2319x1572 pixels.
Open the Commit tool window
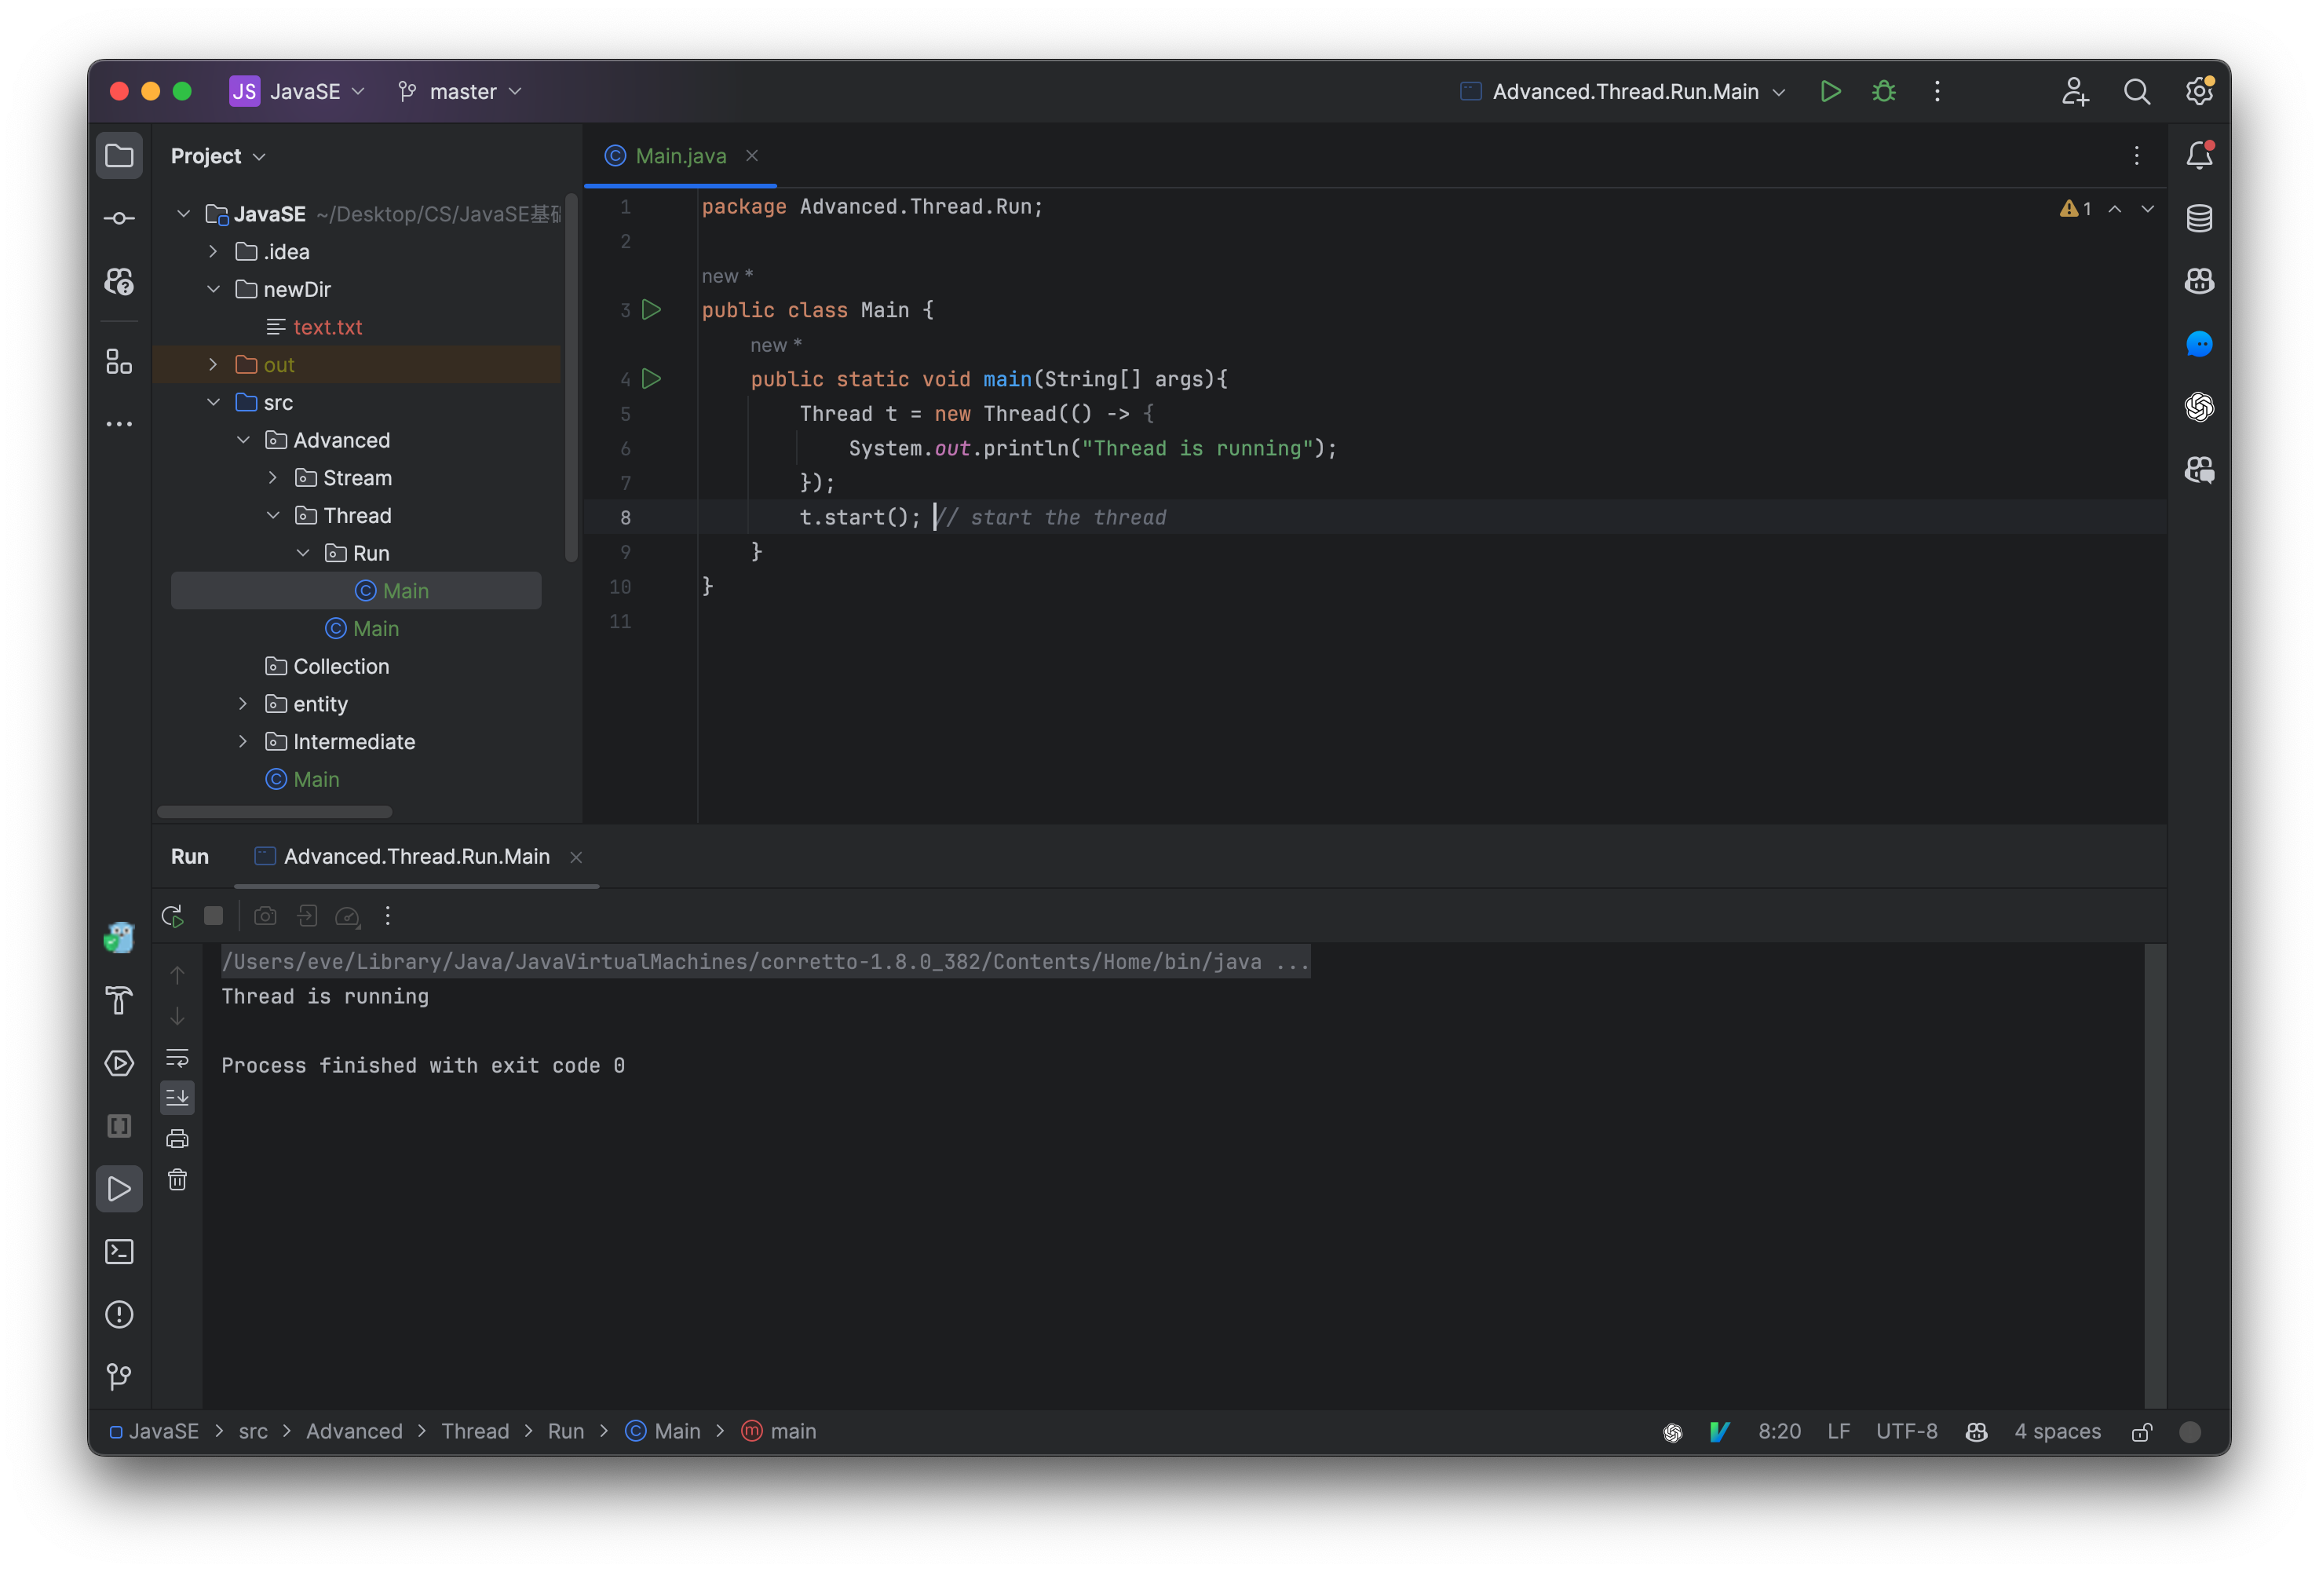click(x=119, y=218)
